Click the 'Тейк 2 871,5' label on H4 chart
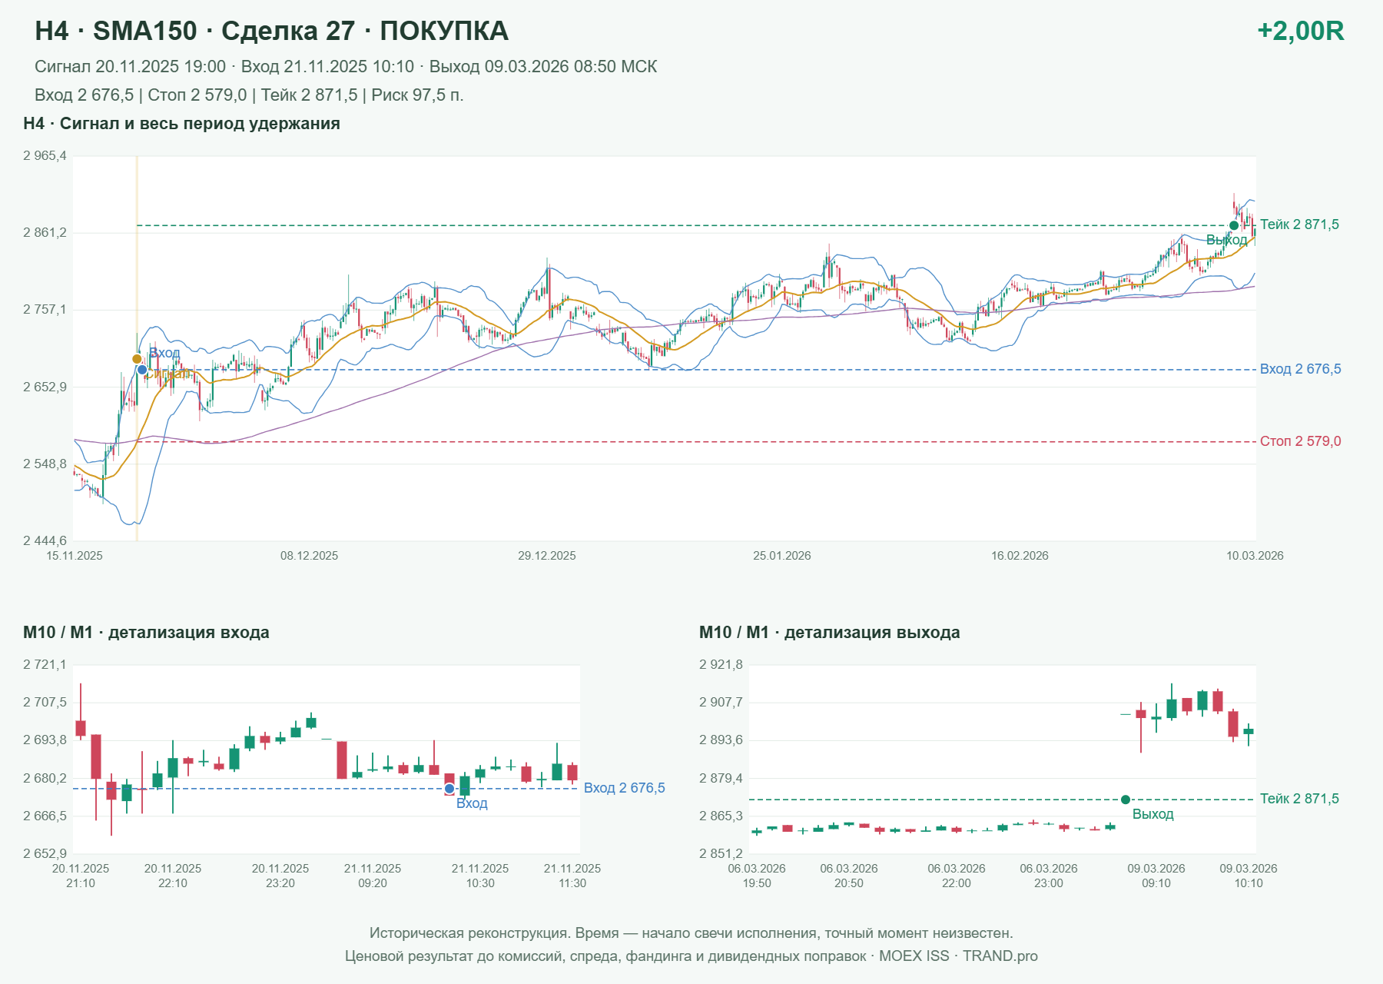The height and width of the screenshot is (984, 1383). [x=1299, y=224]
